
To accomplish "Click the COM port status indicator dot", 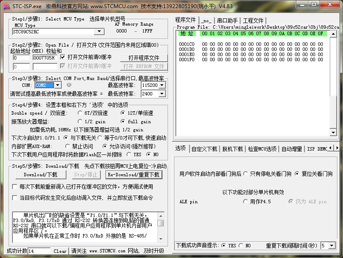I will point(69,85).
